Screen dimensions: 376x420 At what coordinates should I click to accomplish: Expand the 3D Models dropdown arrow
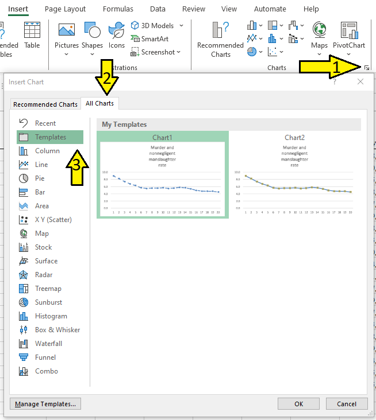coord(181,26)
